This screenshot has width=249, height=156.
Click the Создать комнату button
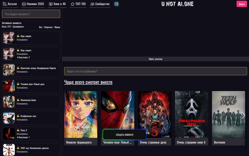pos(124,135)
